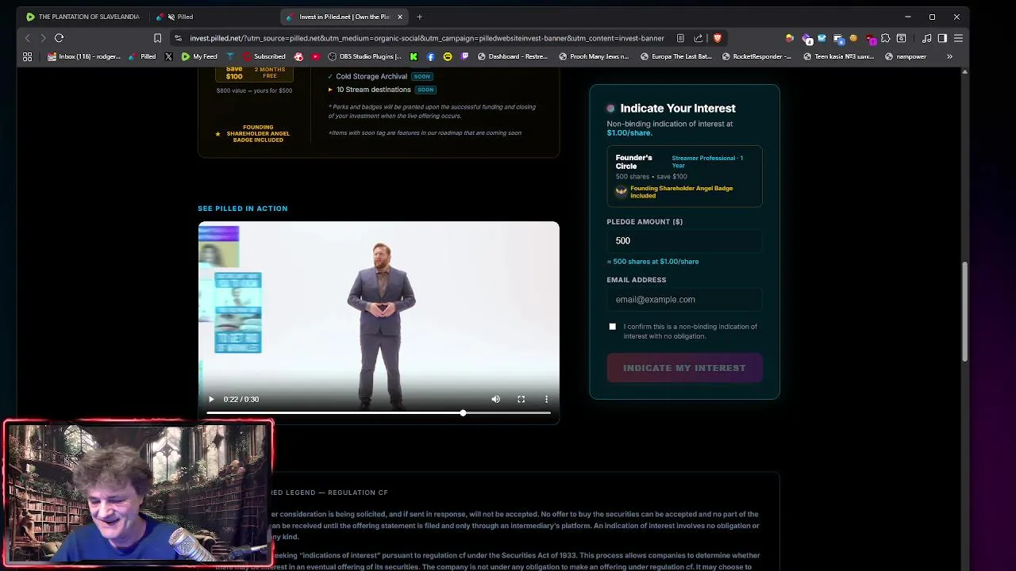Screen dimensions: 1016x571
Task: Click 'Founding Shareholder Angel Badge included' text
Action: pyautogui.click(x=681, y=192)
